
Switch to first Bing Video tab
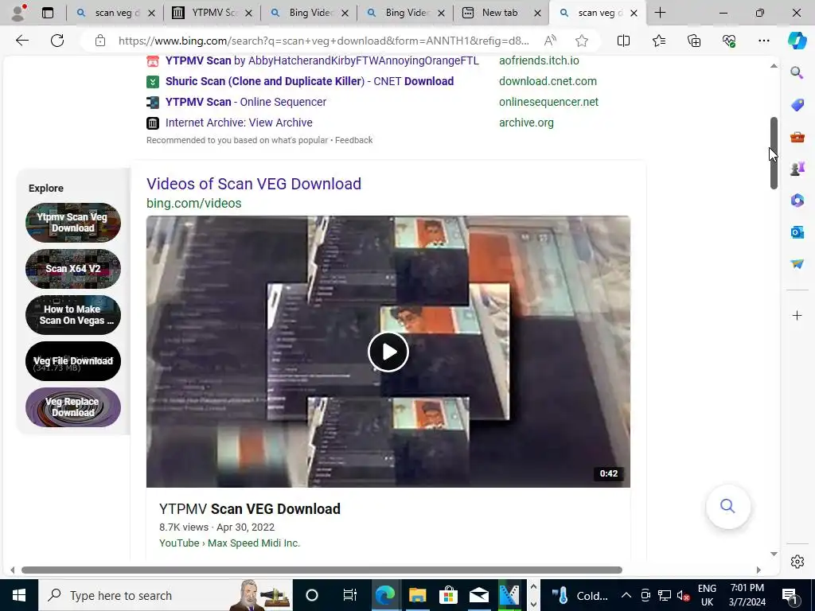coord(309,13)
